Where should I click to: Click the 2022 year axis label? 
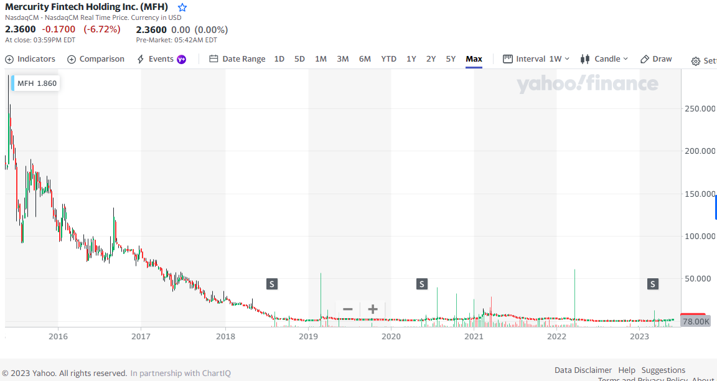[x=556, y=337]
